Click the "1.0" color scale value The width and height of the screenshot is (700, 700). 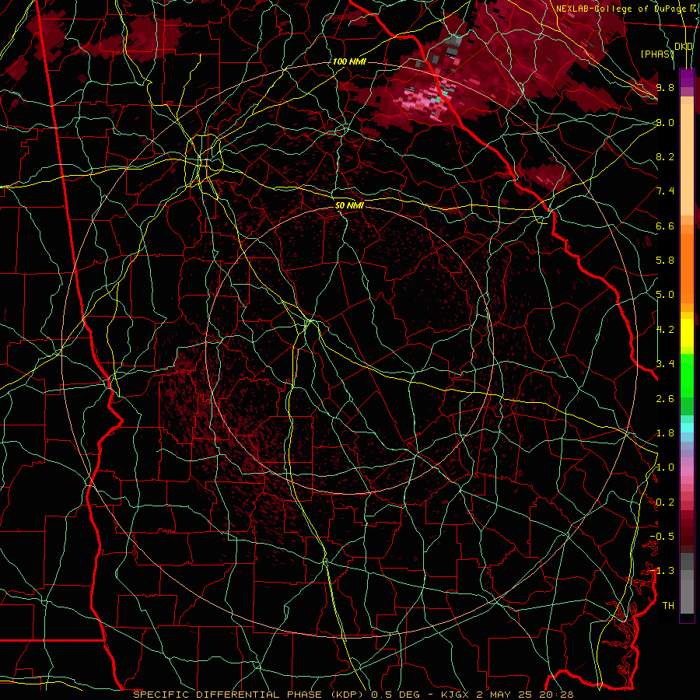665,467
